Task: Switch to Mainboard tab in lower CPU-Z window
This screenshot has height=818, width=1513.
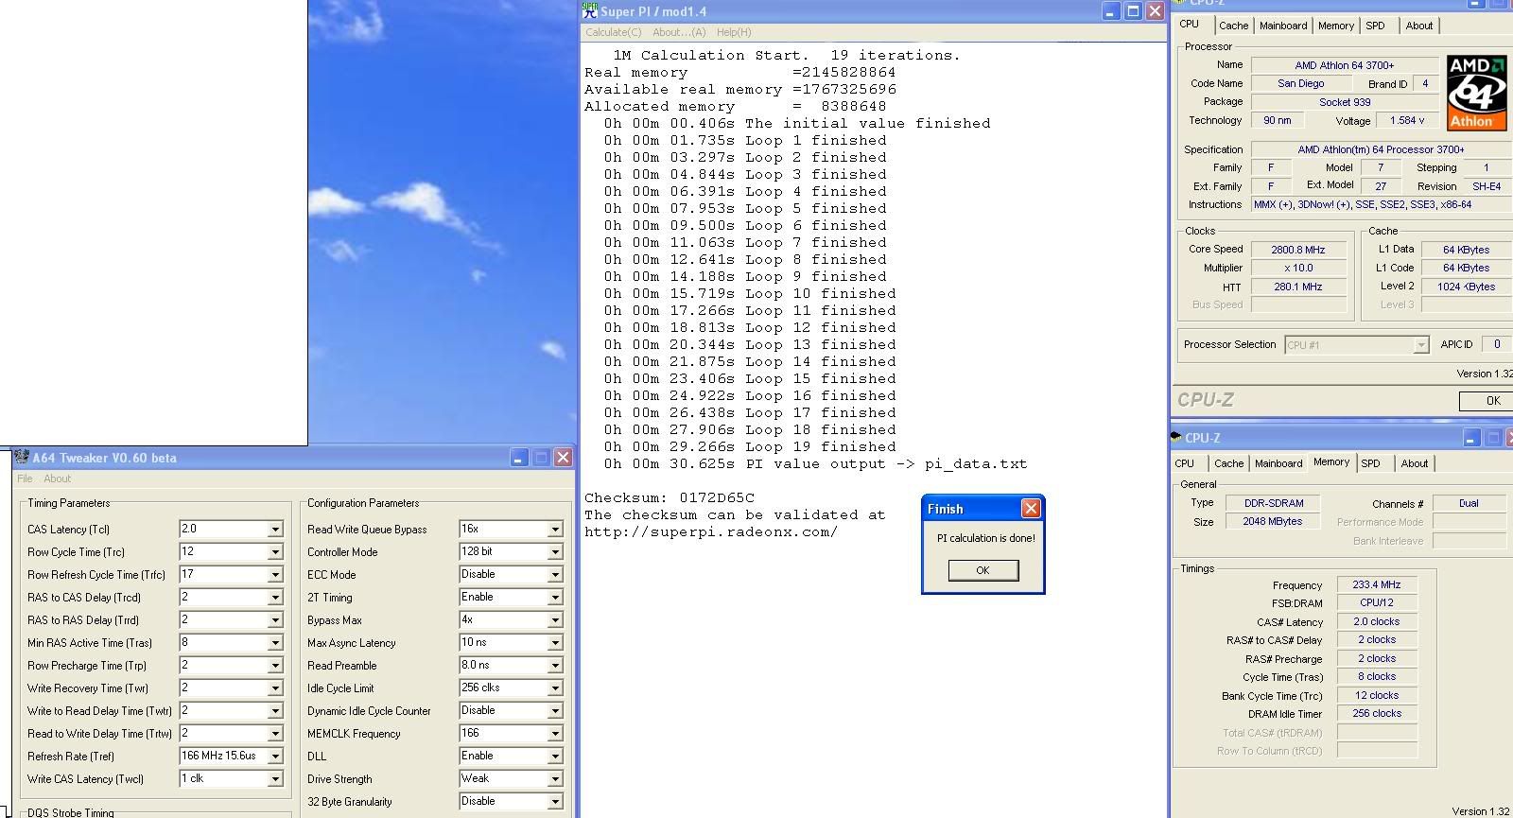Action: coord(1278,463)
